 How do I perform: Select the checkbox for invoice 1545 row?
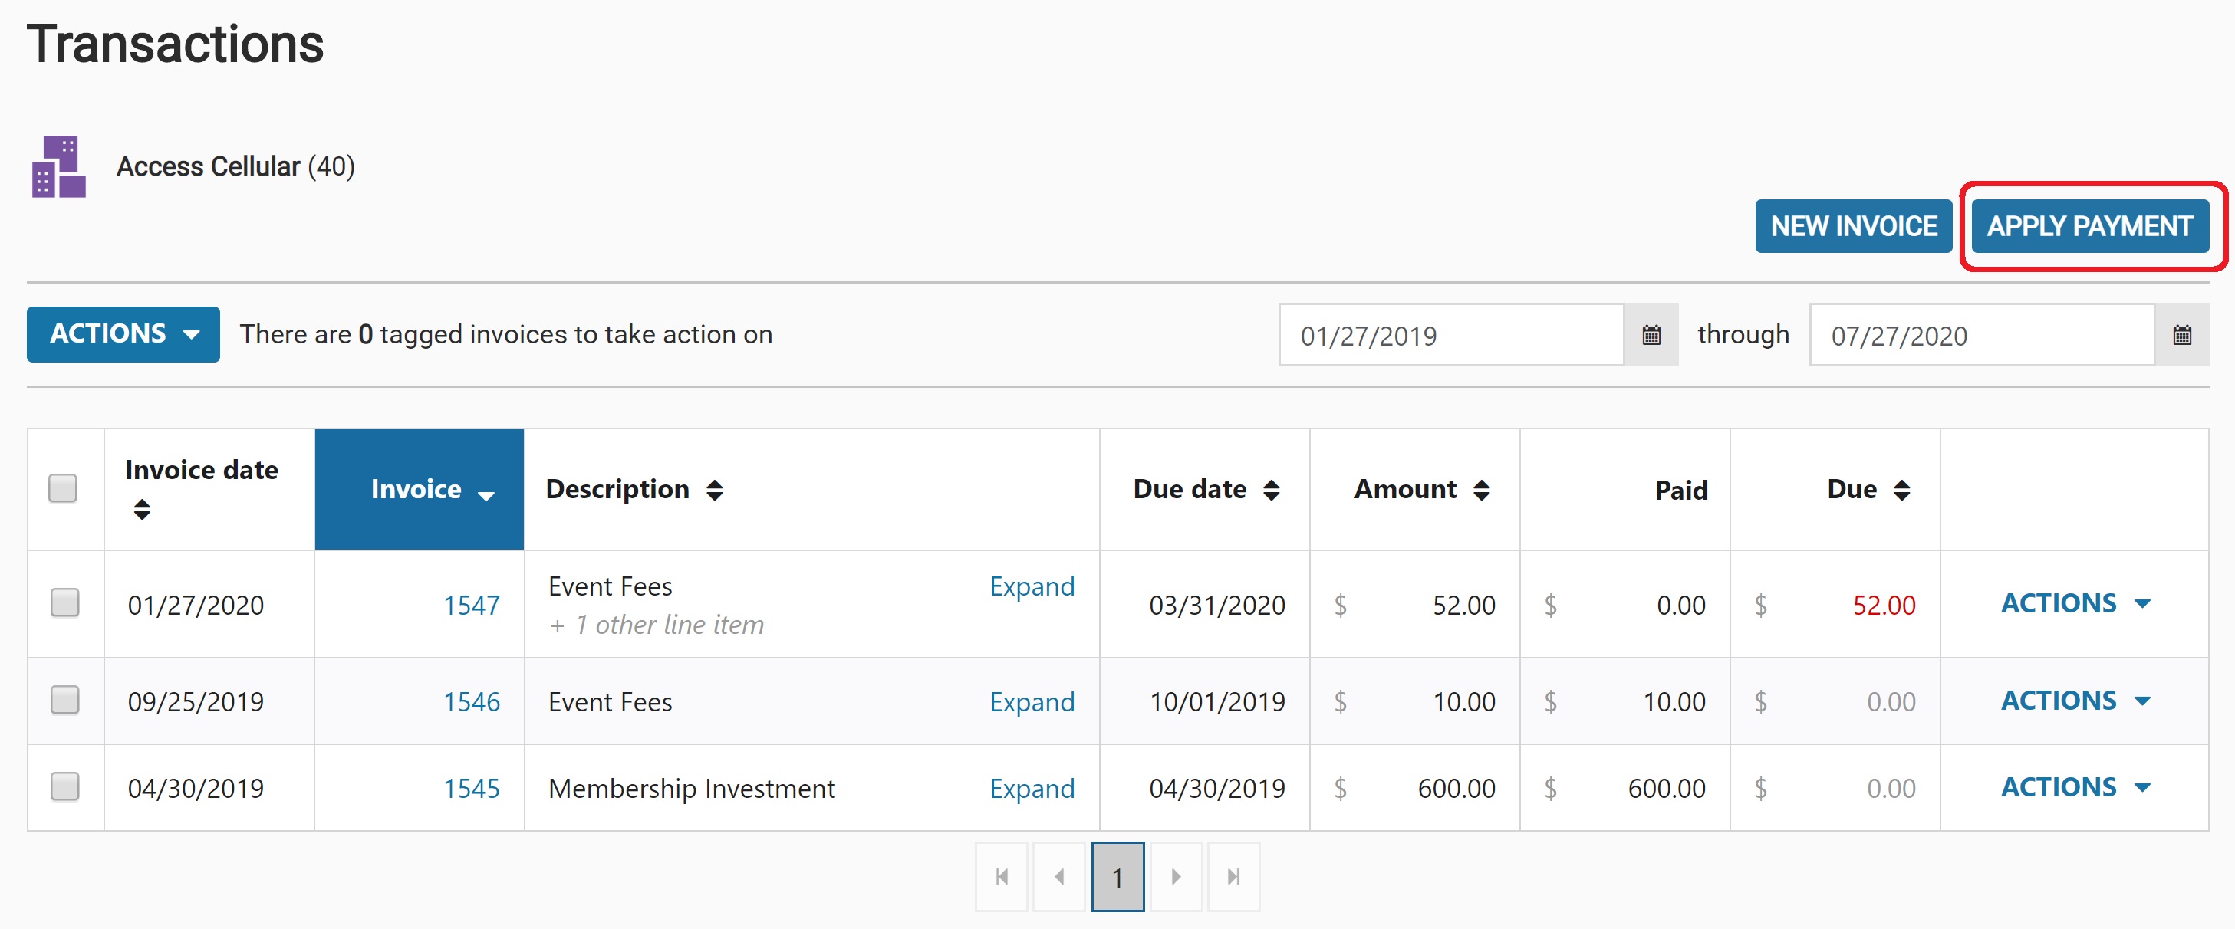click(65, 786)
